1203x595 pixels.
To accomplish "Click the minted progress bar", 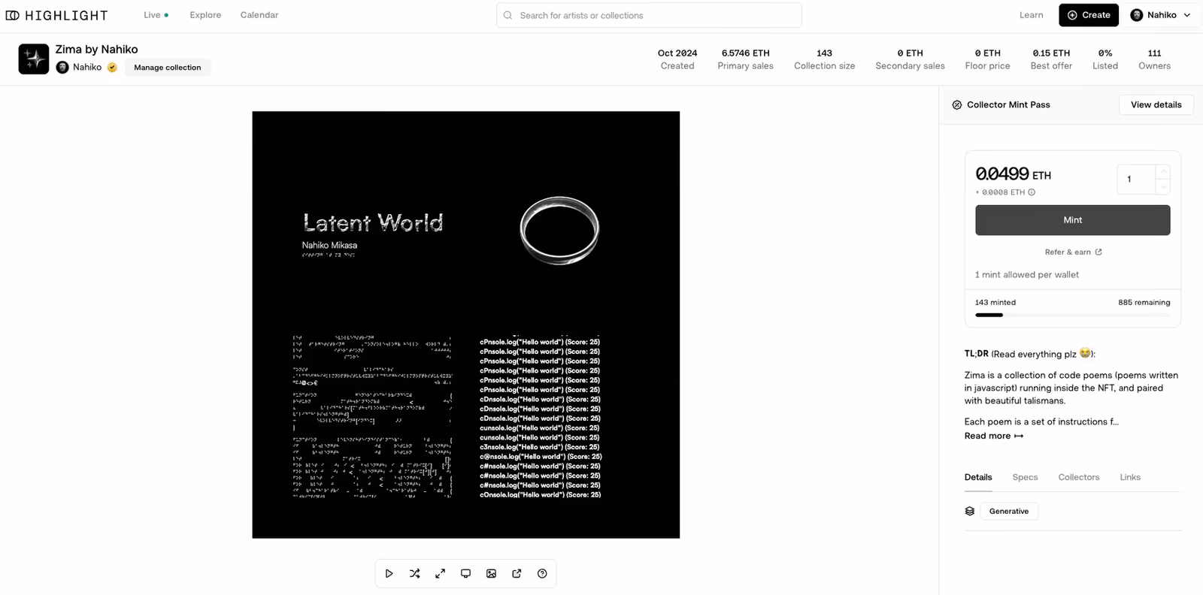I will click(x=1072, y=315).
